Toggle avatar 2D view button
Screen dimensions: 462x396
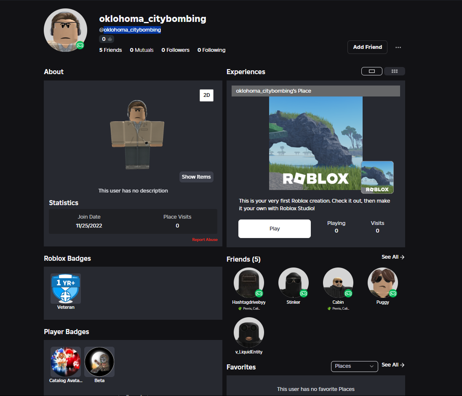pos(206,95)
